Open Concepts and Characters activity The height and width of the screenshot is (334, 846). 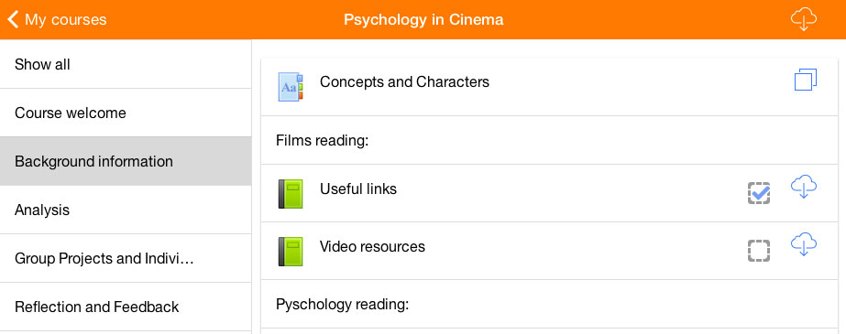click(x=404, y=81)
